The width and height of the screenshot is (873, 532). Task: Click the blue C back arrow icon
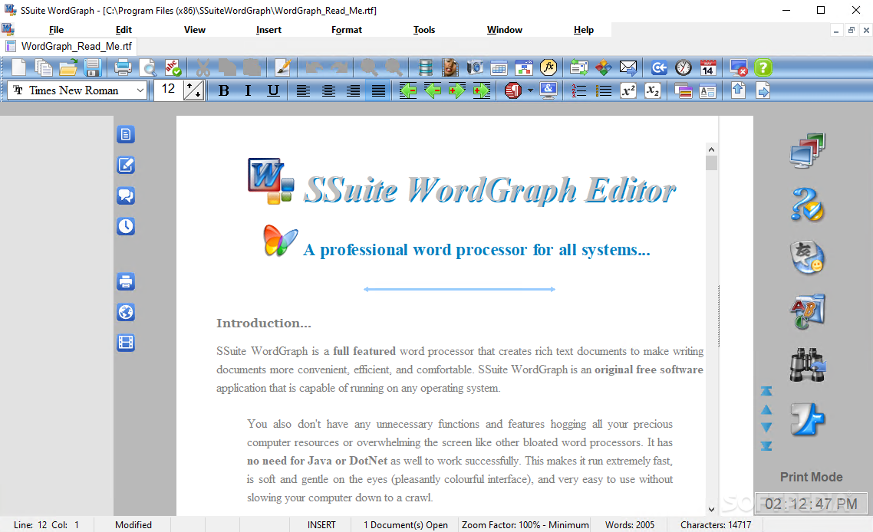[659, 68]
